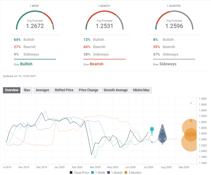This screenshot has width=211, height=175.
Task: Select the Minim/Max tab
Action: pyautogui.click(x=141, y=90)
